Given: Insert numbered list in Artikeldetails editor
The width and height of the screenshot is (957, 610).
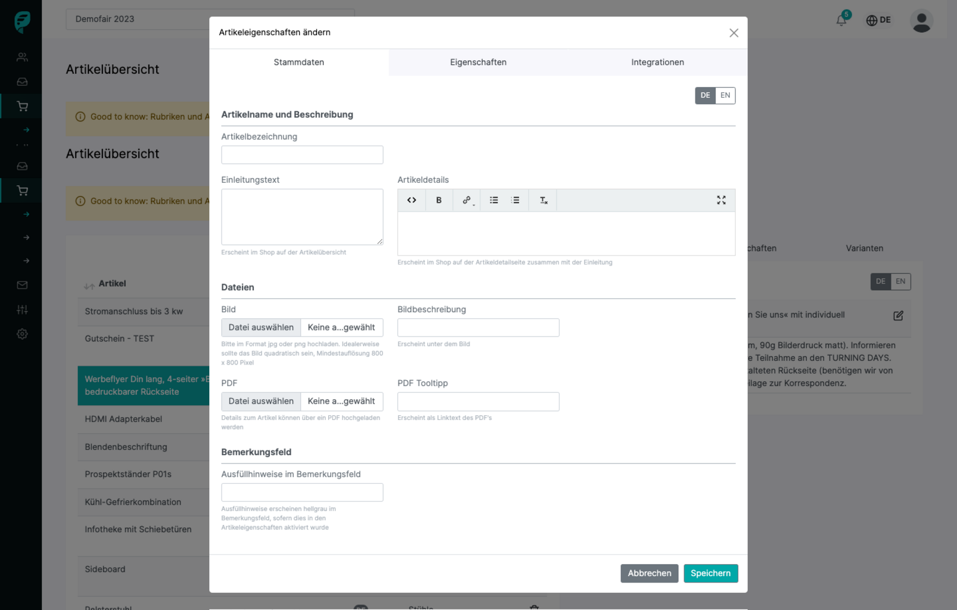Looking at the screenshot, I should [x=515, y=200].
